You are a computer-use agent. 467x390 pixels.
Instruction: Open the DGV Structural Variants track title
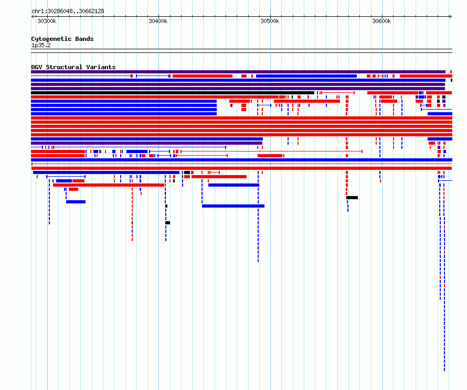pos(73,67)
